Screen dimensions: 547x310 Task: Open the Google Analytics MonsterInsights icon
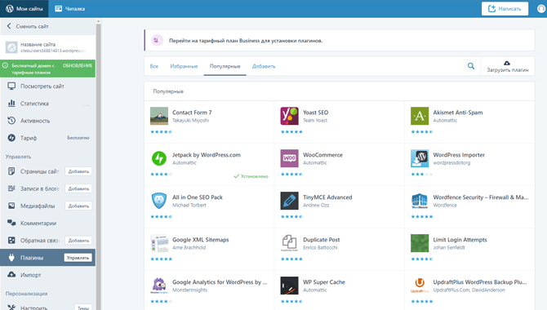(159, 286)
